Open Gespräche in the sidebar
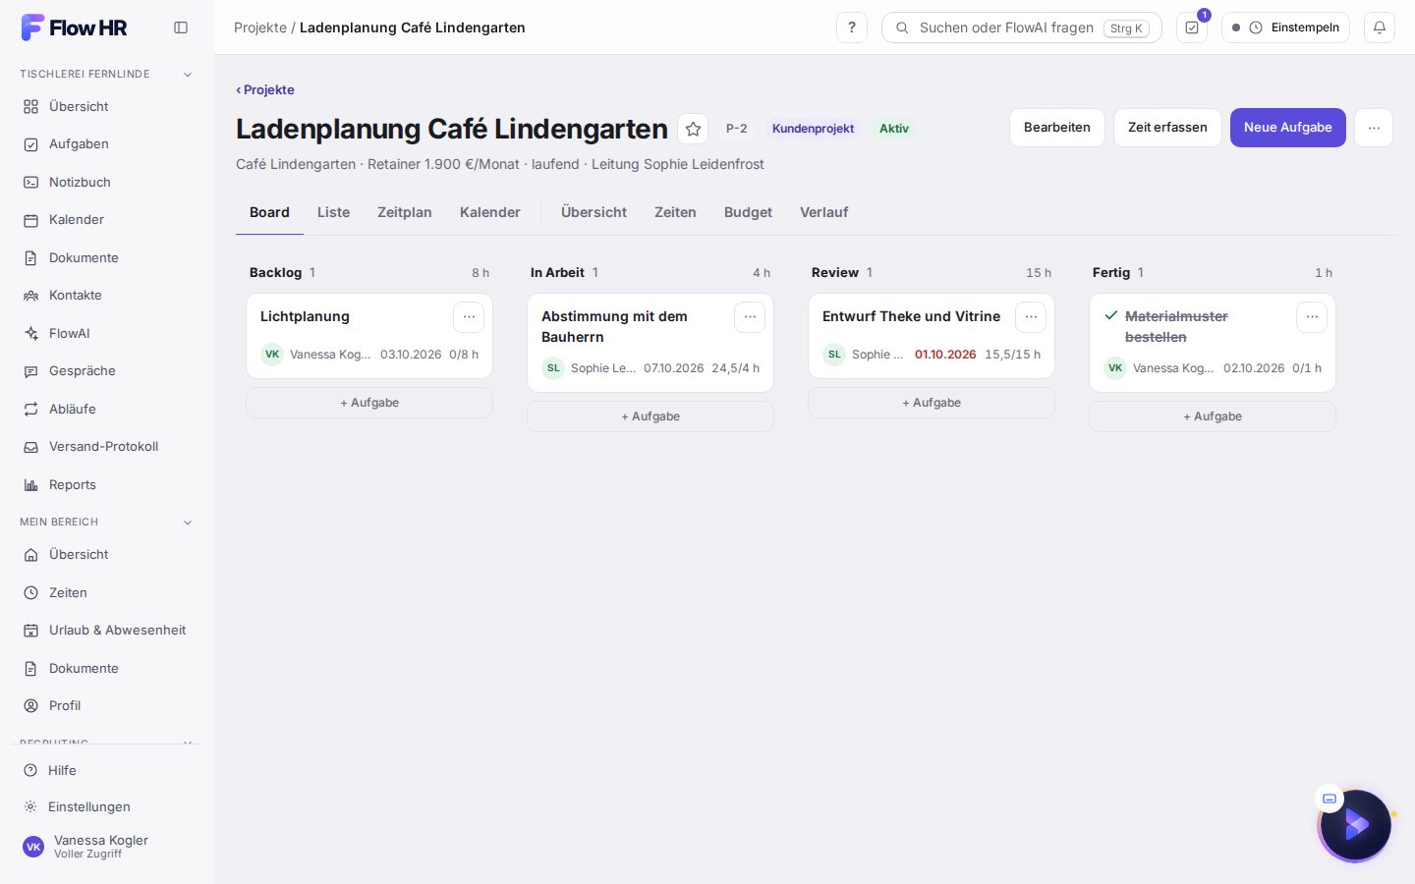Viewport: 1415px width, 884px height. click(107, 370)
